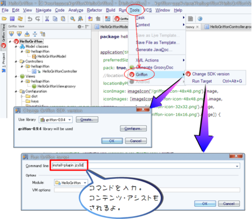This screenshot has height=219, width=252.
Task: Open the Help menu
Action: point(178,10)
